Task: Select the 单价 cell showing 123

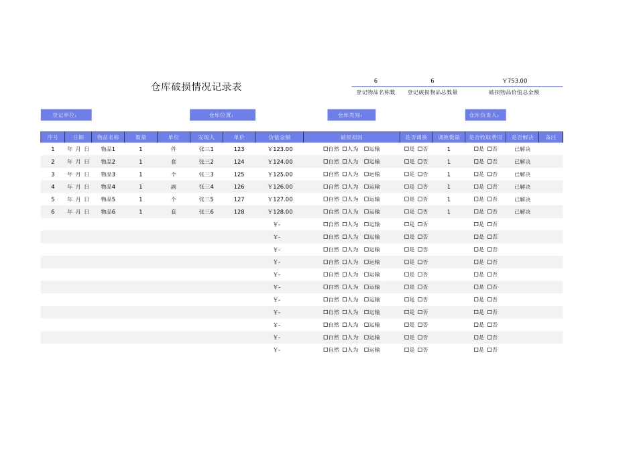Action: [x=238, y=149]
